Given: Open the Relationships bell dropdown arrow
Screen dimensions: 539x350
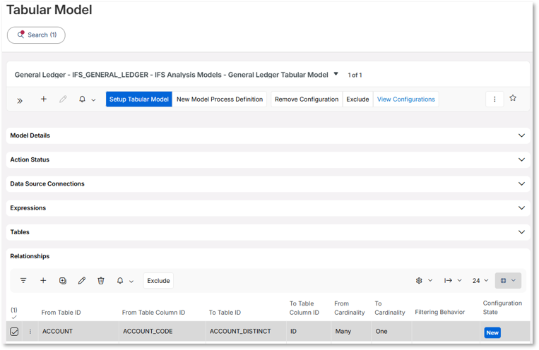Looking at the screenshot, I should (131, 282).
